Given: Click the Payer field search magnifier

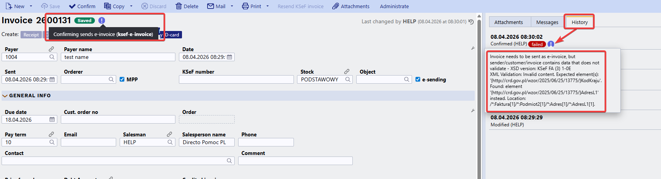Looking at the screenshot, I should click(52, 57).
